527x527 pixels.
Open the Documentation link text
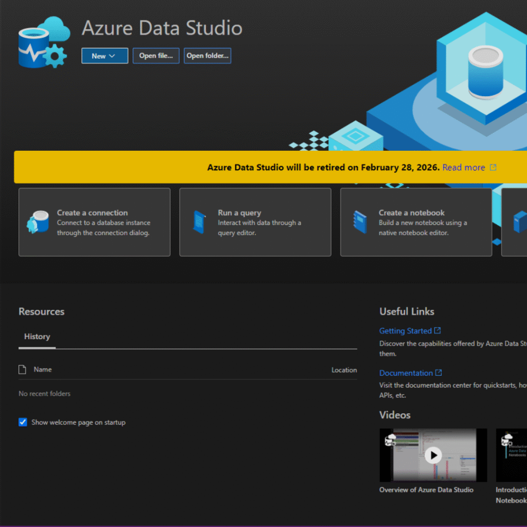coord(406,373)
